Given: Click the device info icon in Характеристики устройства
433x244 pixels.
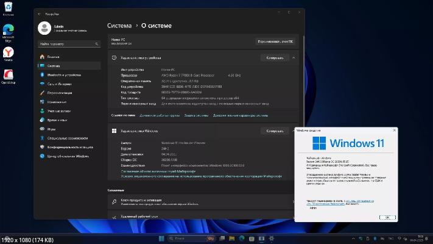Looking at the screenshot, I should click(114, 58).
